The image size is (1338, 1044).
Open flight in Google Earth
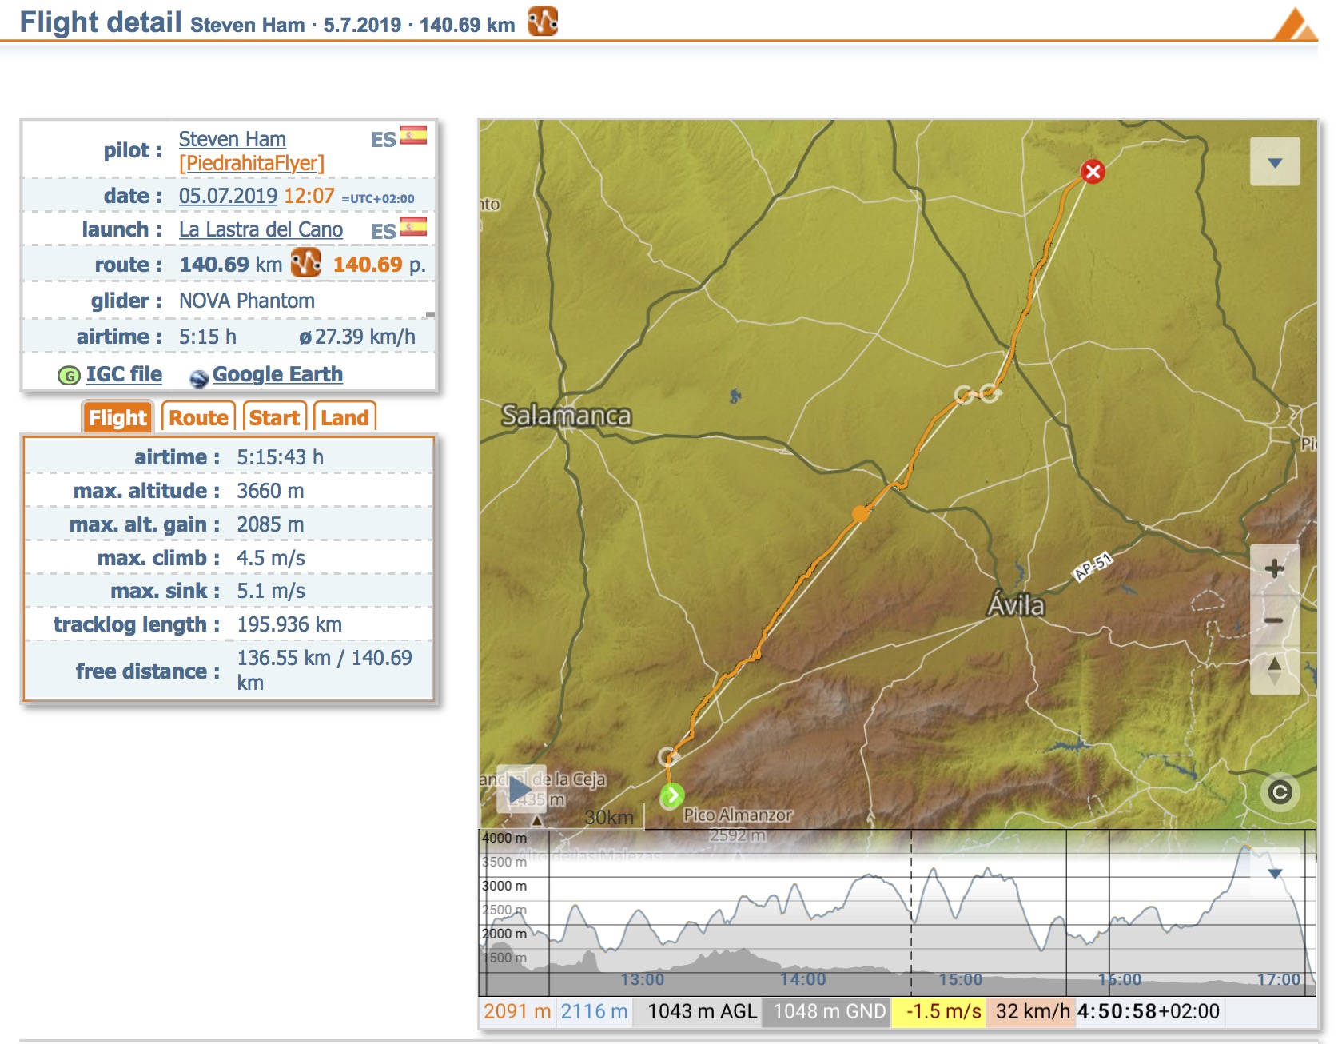(x=277, y=374)
